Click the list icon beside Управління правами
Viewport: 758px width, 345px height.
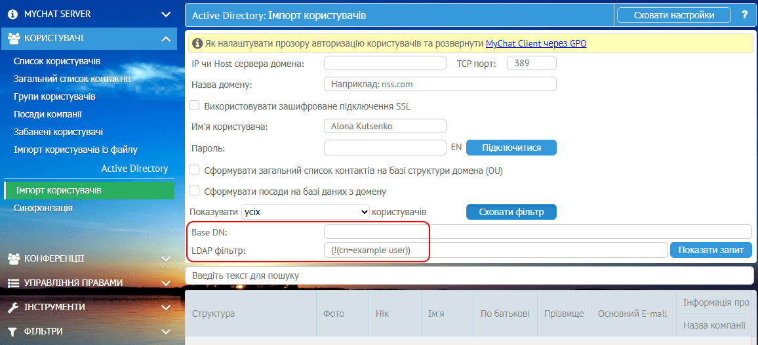(x=14, y=283)
